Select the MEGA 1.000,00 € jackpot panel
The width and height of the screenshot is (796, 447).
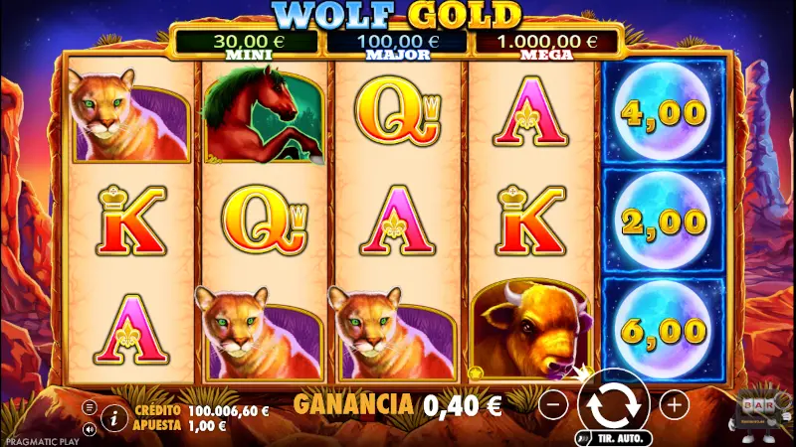click(x=546, y=46)
